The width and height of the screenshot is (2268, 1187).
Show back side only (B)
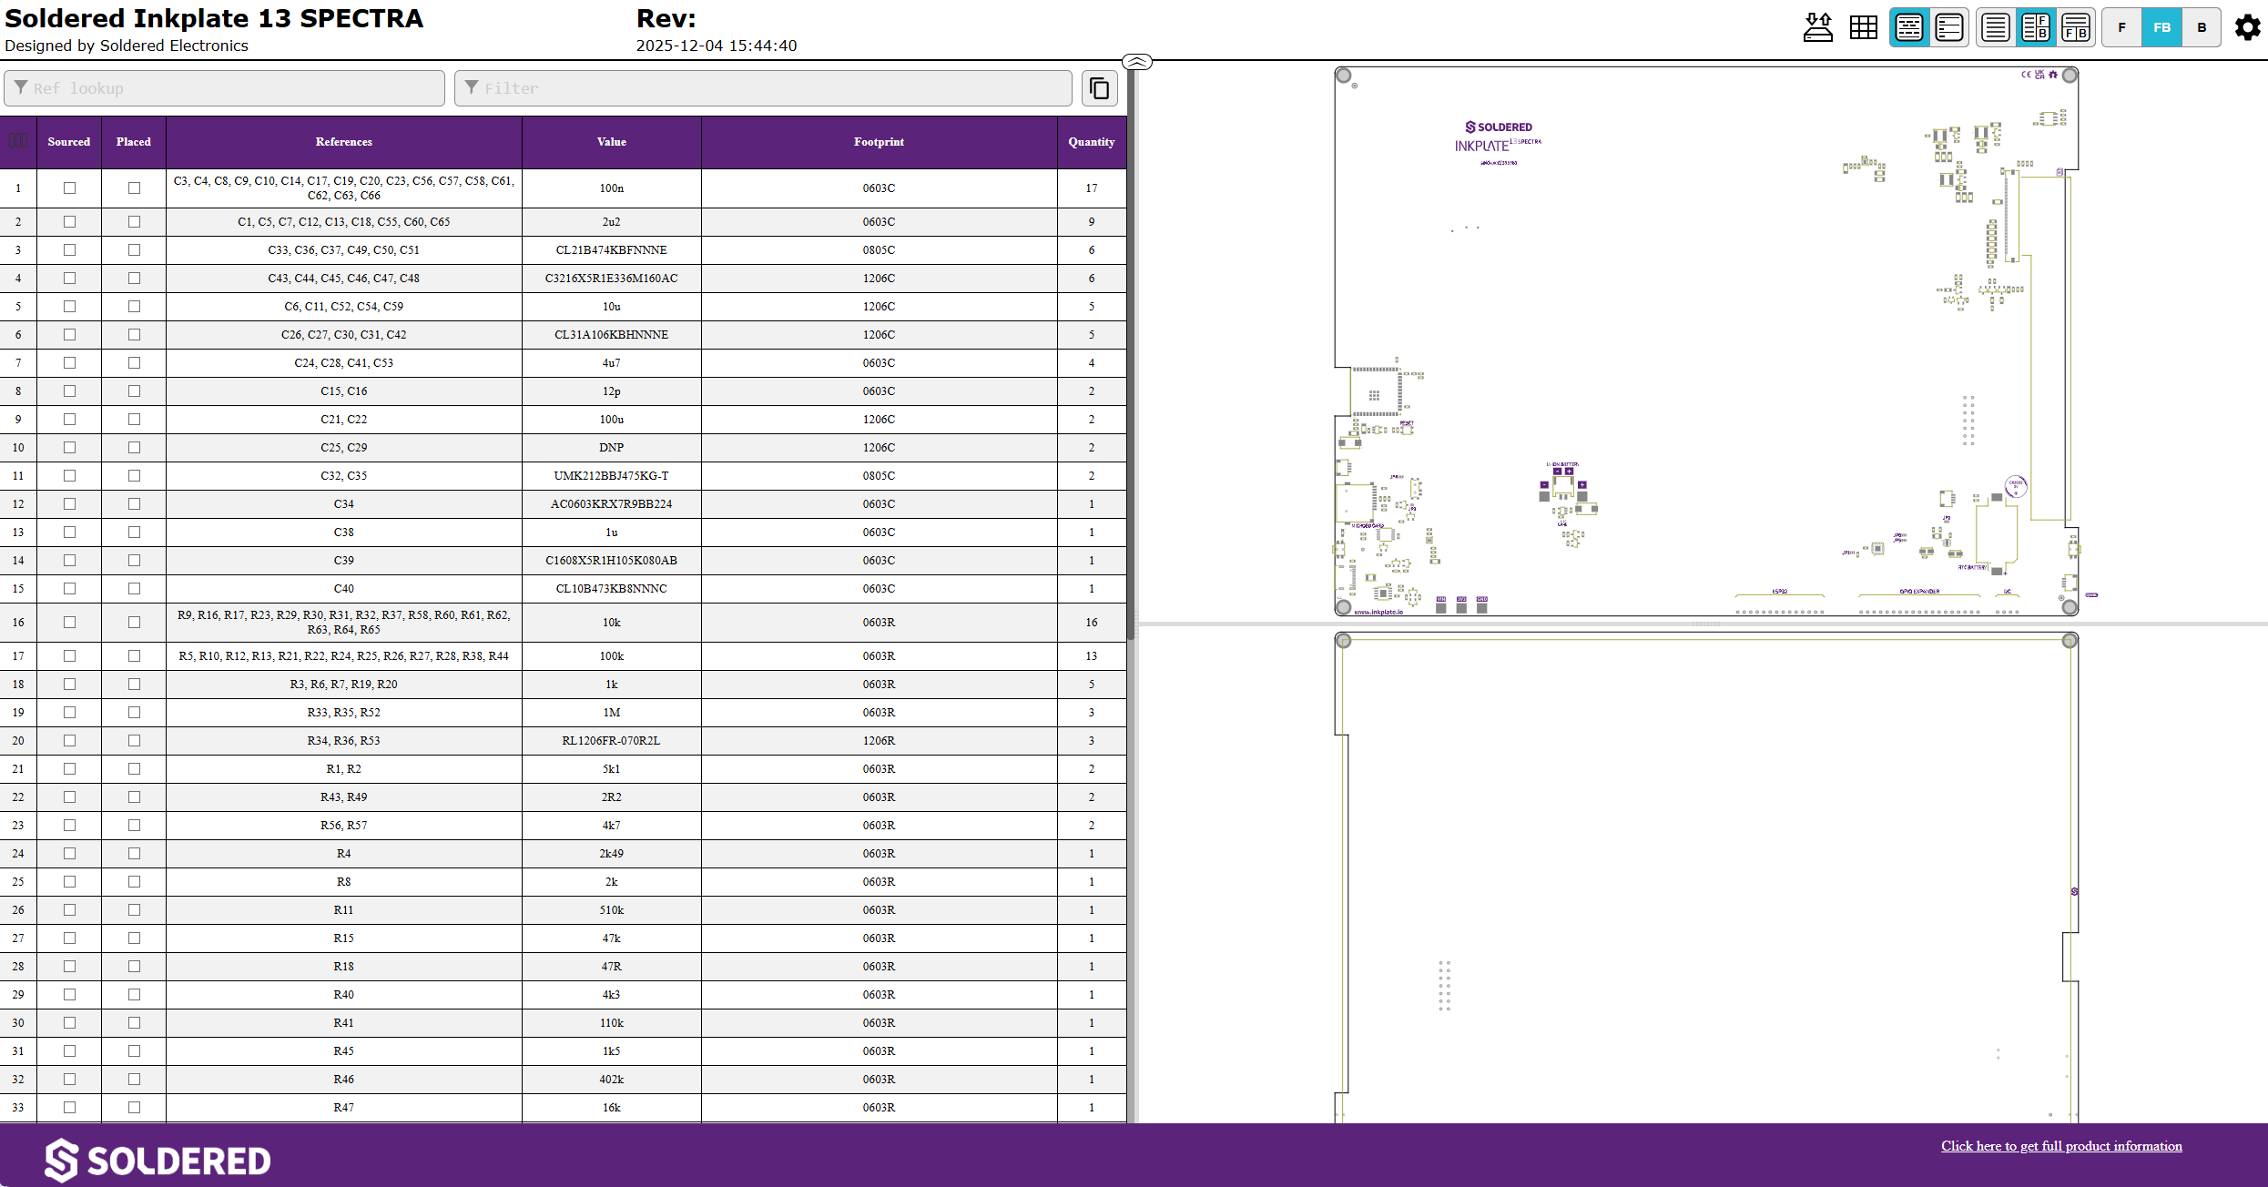pos(2202,27)
